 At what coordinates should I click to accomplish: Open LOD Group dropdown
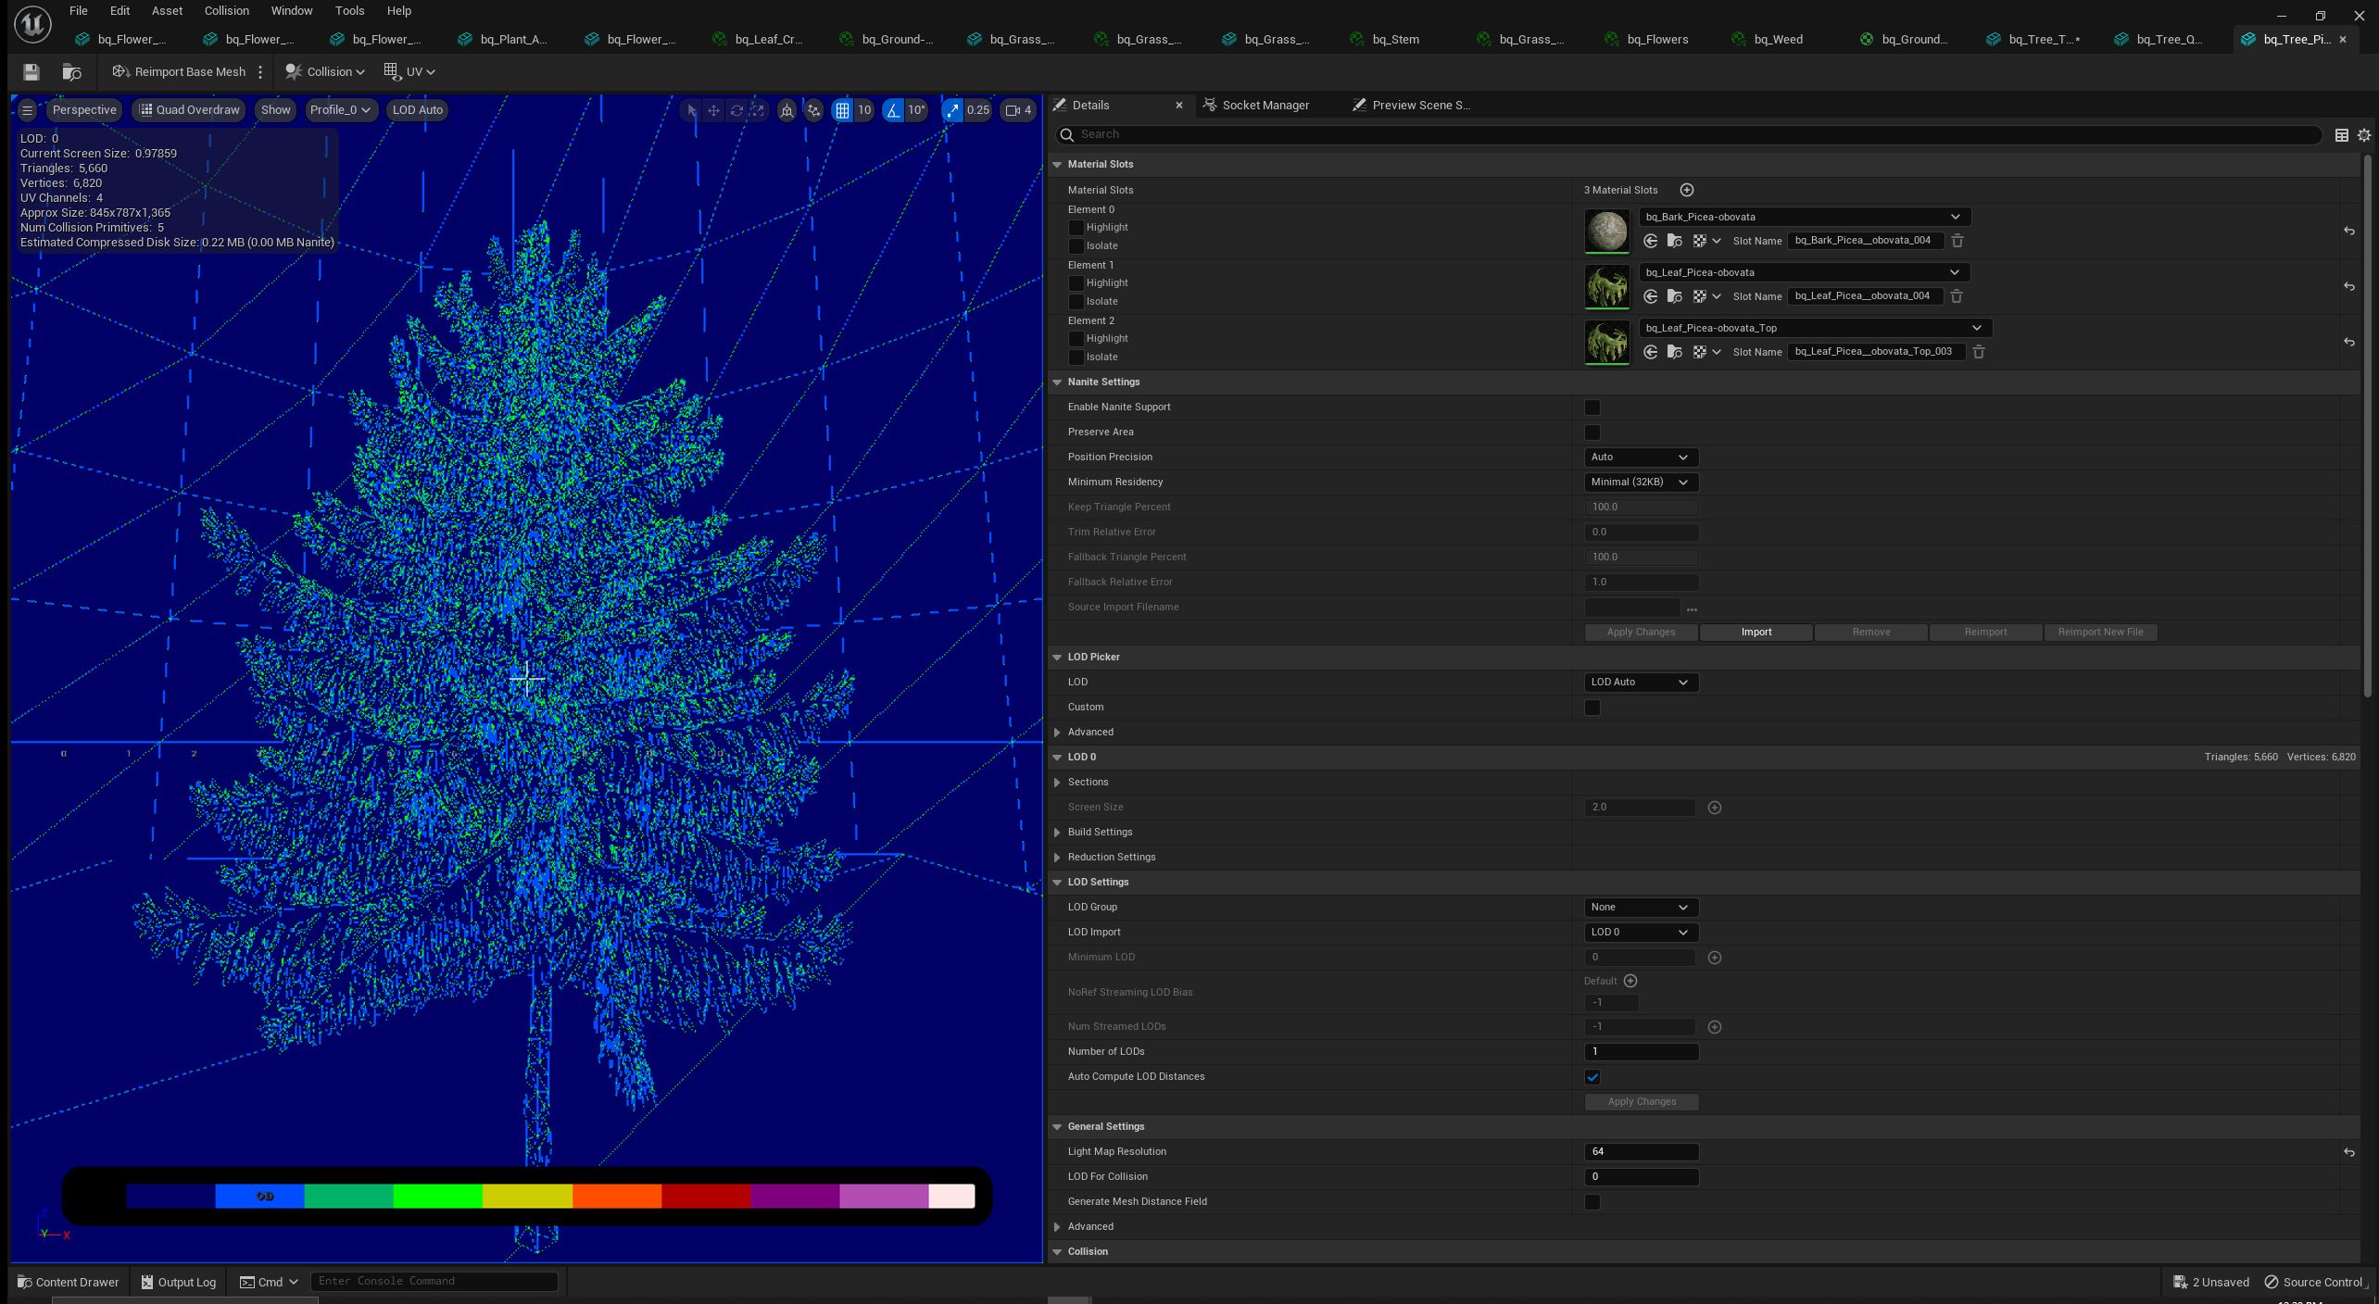1641,908
